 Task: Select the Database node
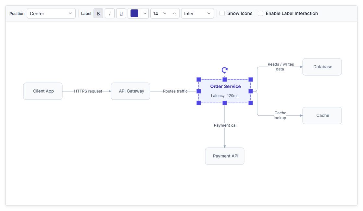point(322,67)
